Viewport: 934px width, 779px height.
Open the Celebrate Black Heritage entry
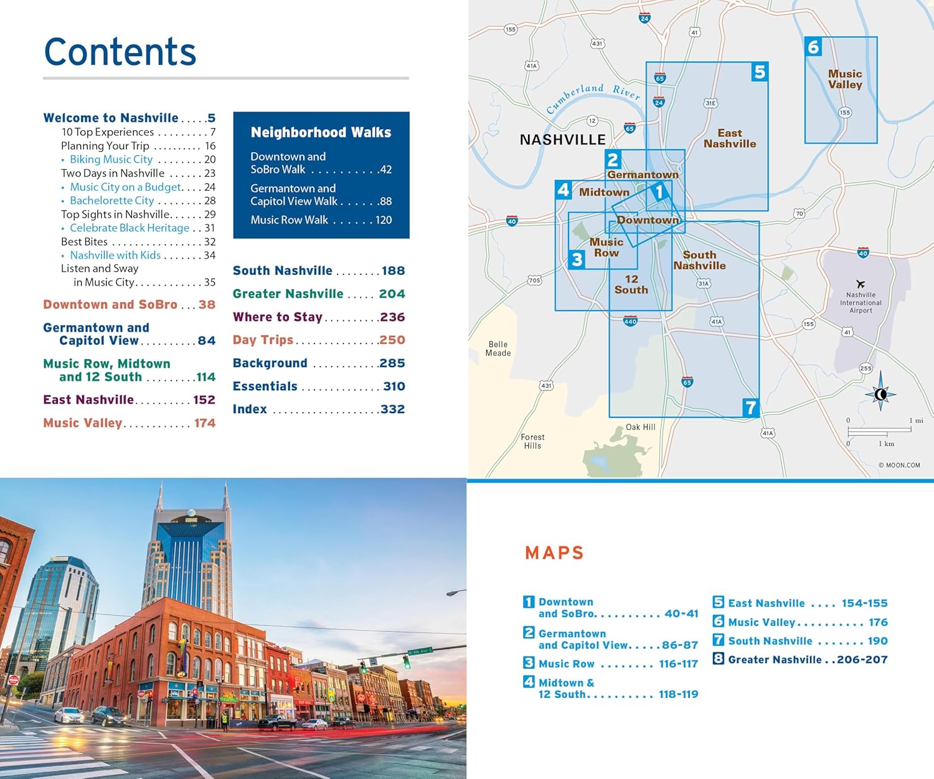[x=130, y=228]
